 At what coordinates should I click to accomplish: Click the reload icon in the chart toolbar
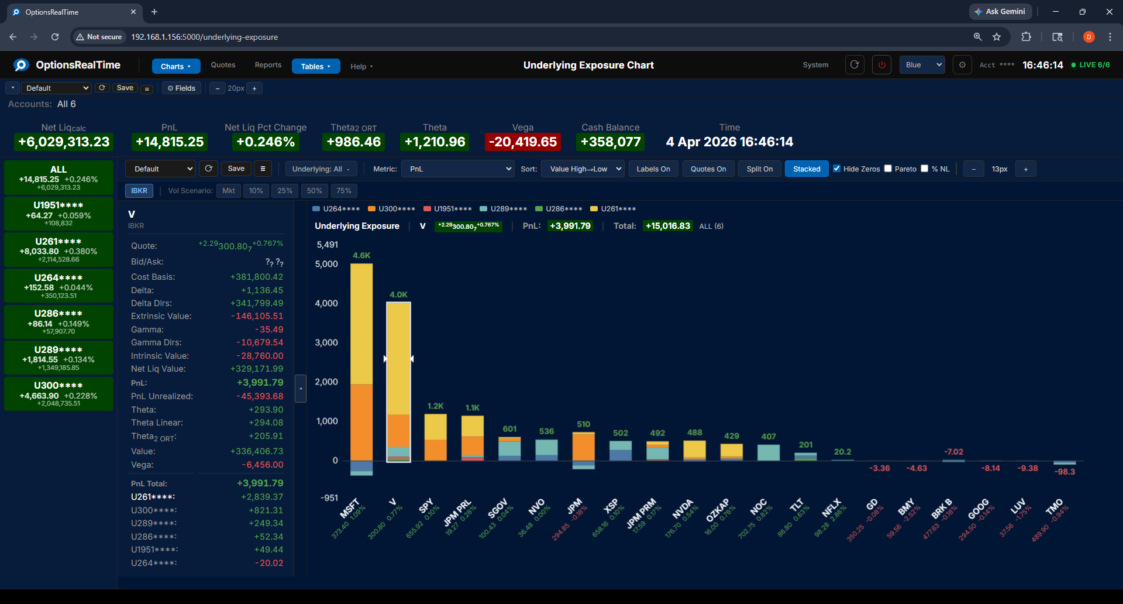click(209, 169)
